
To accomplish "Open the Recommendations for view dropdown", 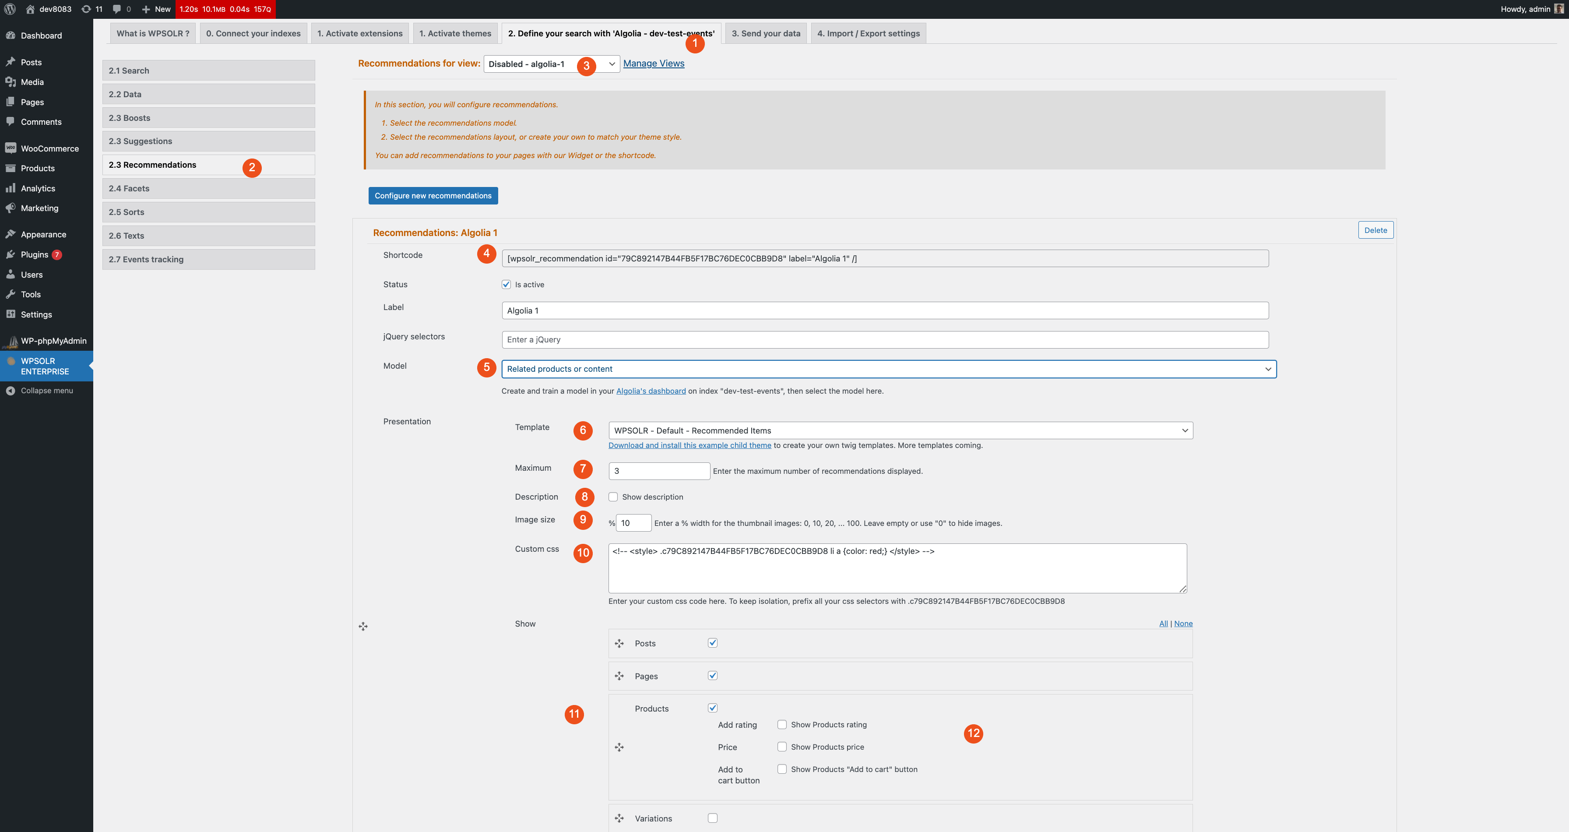I will coord(552,64).
